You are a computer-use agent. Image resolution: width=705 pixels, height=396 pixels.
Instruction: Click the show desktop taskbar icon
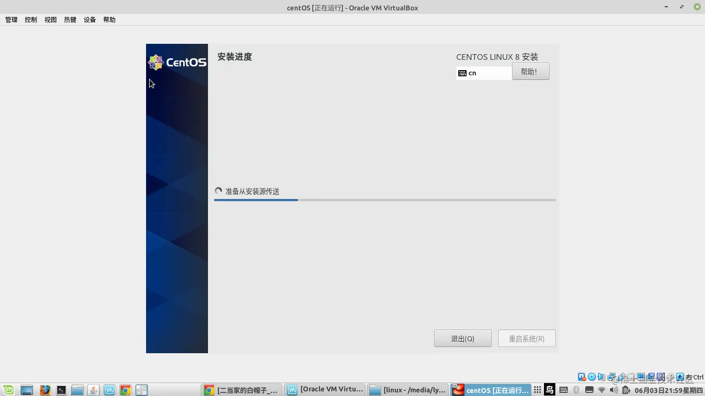coord(26,390)
